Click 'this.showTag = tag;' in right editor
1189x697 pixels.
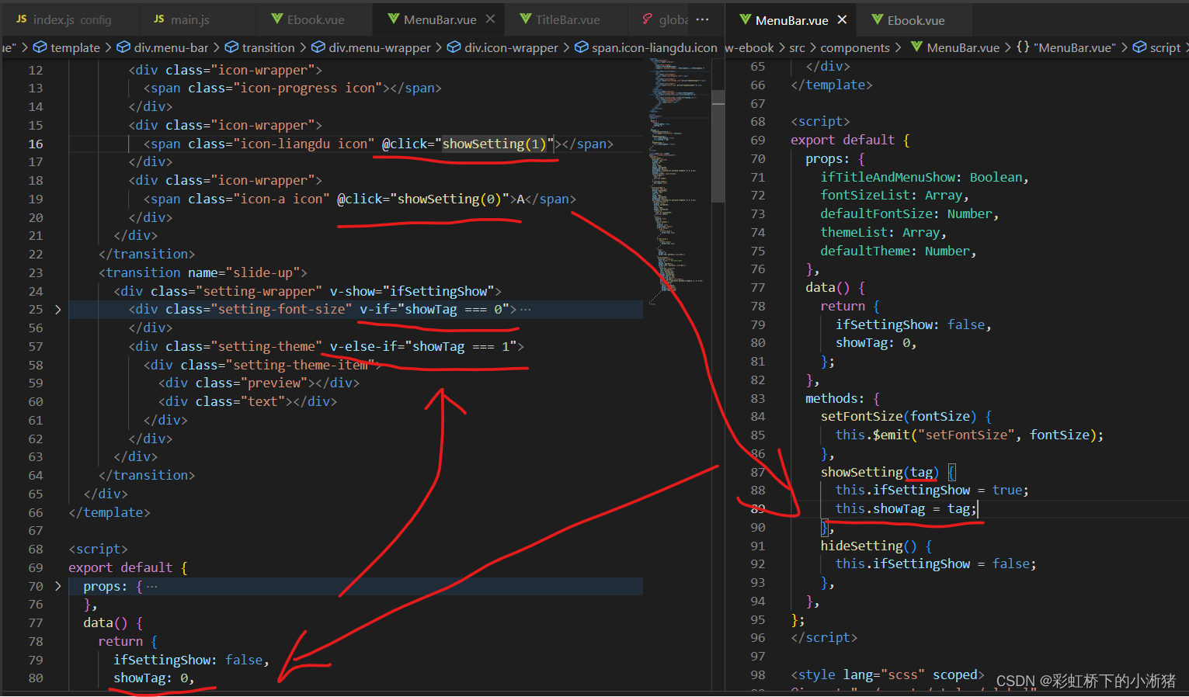tap(906, 508)
